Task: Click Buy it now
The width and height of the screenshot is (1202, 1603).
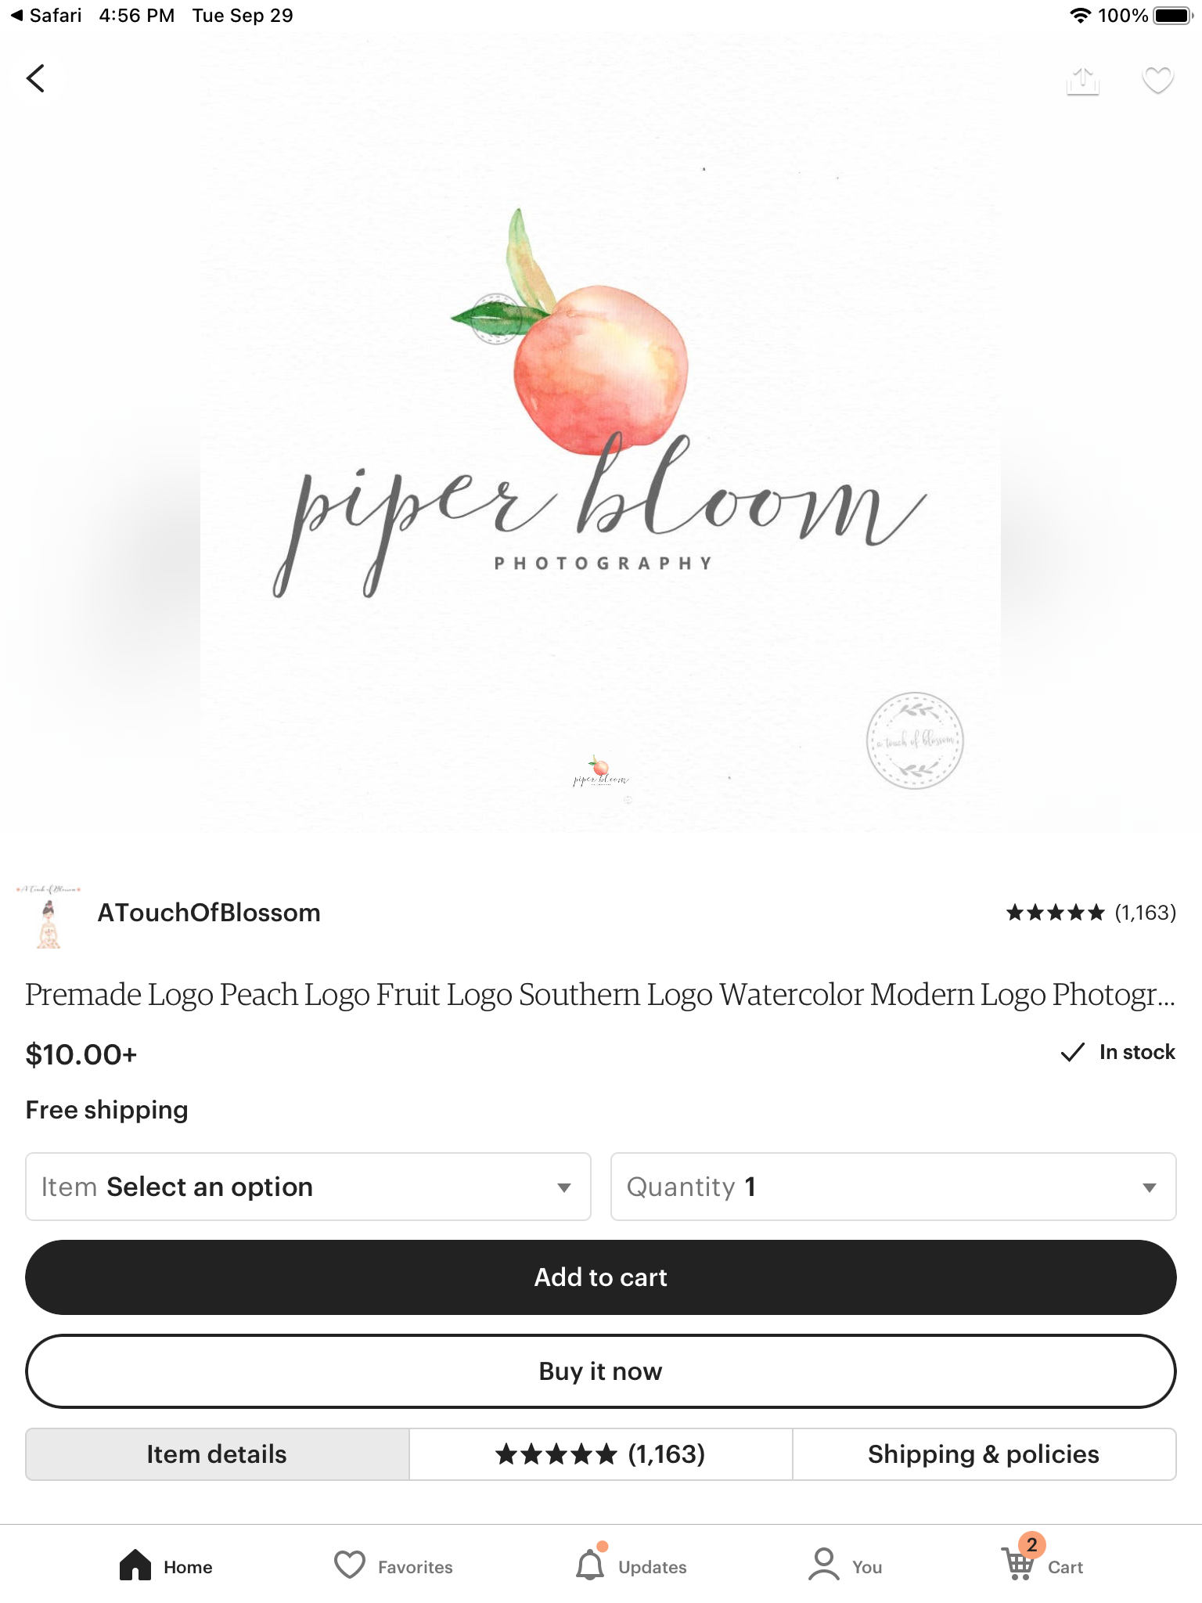Action: pos(601,1371)
